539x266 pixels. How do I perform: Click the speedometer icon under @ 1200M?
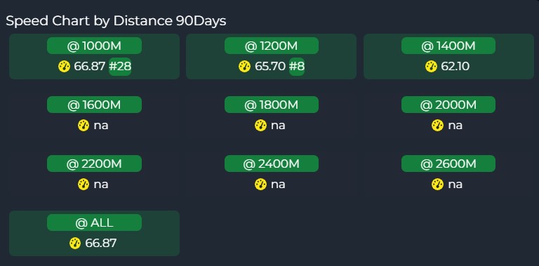(244, 67)
